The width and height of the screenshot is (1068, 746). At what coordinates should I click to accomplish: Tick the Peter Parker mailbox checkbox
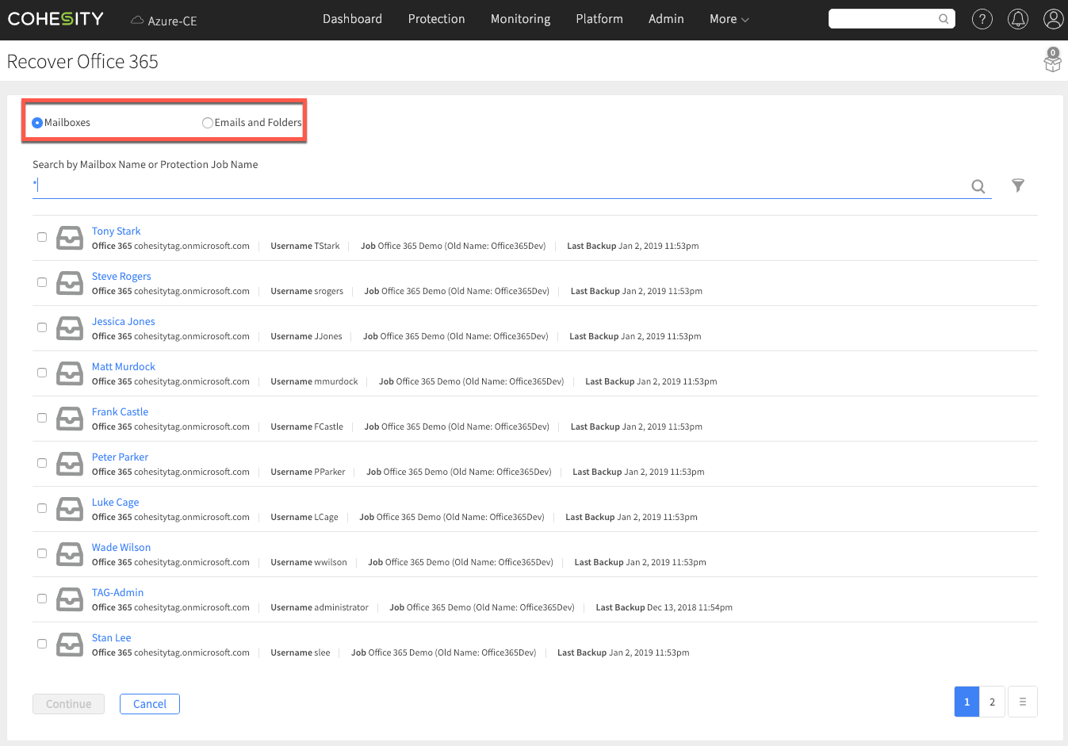pyautogui.click(x=42, y=463)
